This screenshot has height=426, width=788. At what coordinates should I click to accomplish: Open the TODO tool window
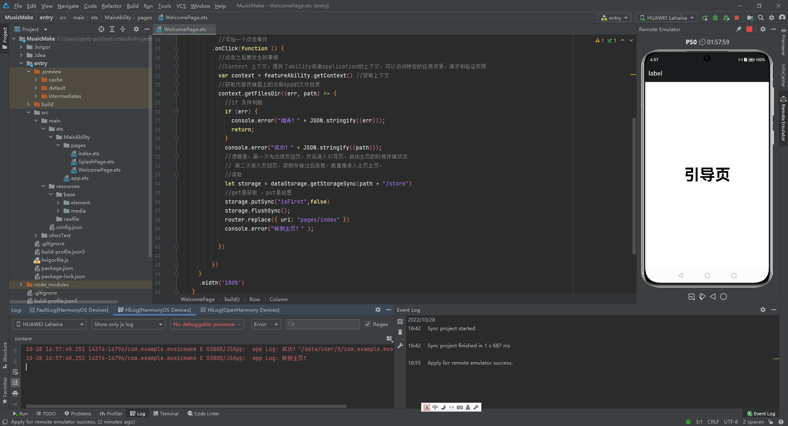coord(46,413)
